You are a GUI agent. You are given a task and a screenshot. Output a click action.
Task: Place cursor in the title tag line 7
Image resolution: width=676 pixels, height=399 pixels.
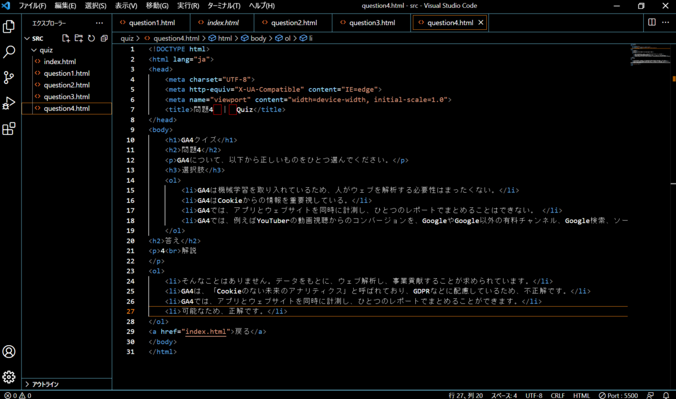(x=225, y=110)
